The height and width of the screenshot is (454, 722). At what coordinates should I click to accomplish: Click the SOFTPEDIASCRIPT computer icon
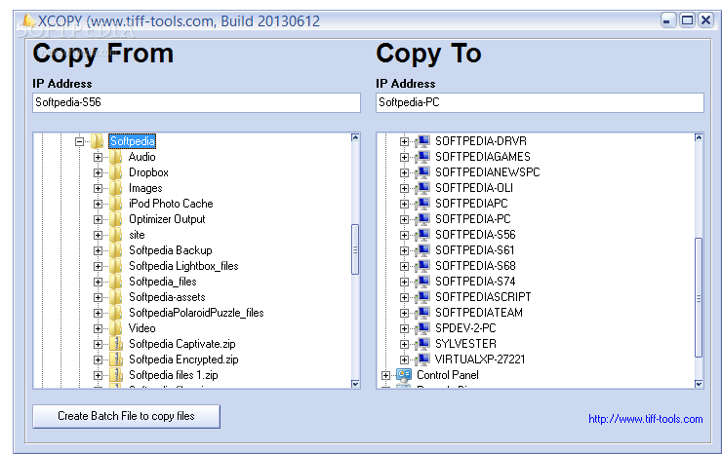(x=422, y=297)
